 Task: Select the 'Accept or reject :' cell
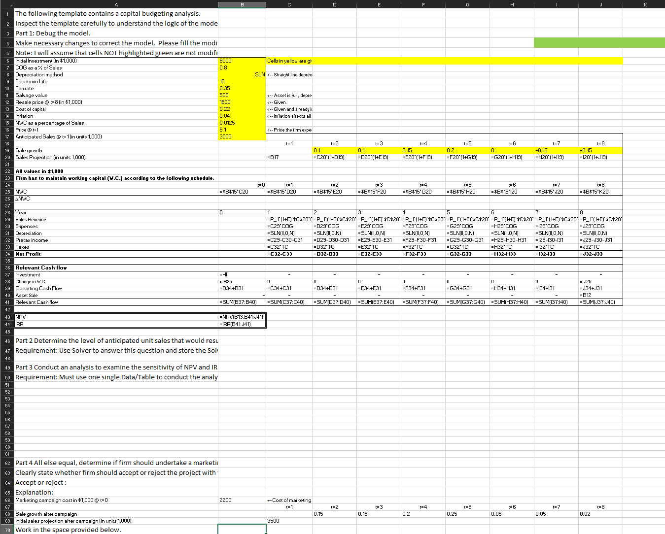point(116,482)
